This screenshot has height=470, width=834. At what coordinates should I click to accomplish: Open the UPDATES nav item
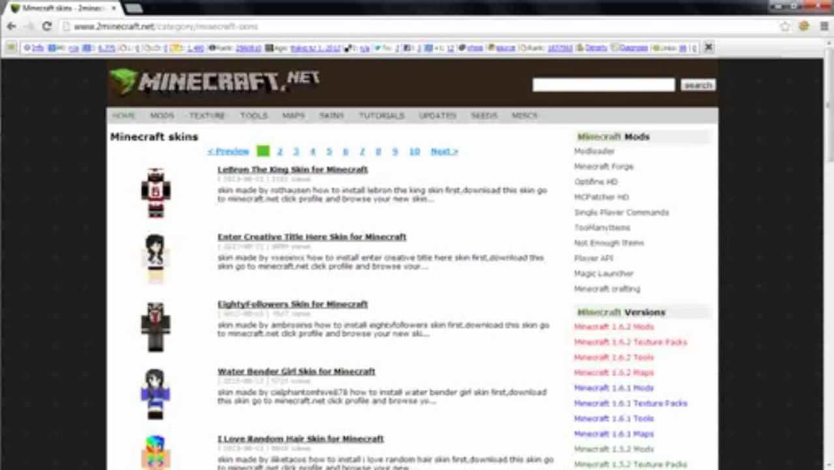pos(438,116)
